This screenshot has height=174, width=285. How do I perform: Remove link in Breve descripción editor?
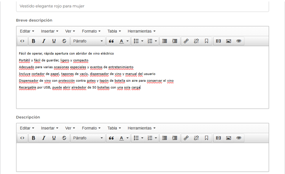(196, 41)
